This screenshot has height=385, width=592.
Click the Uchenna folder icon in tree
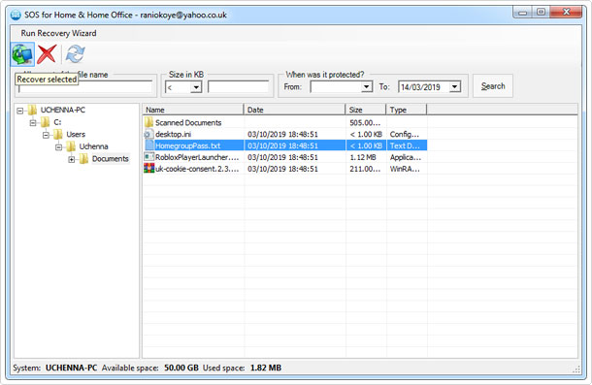pyautogui.click(x=71, y=146)
